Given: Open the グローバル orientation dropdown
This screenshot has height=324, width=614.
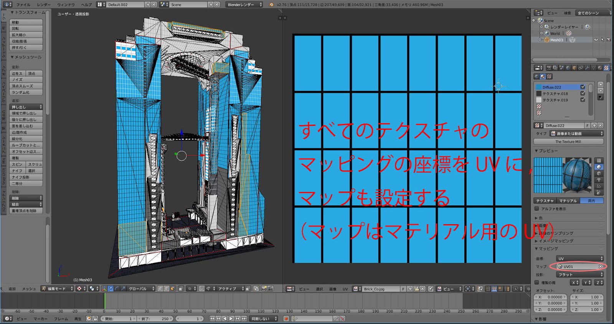Looking at the screenshot, I should (x=142, y=289).
